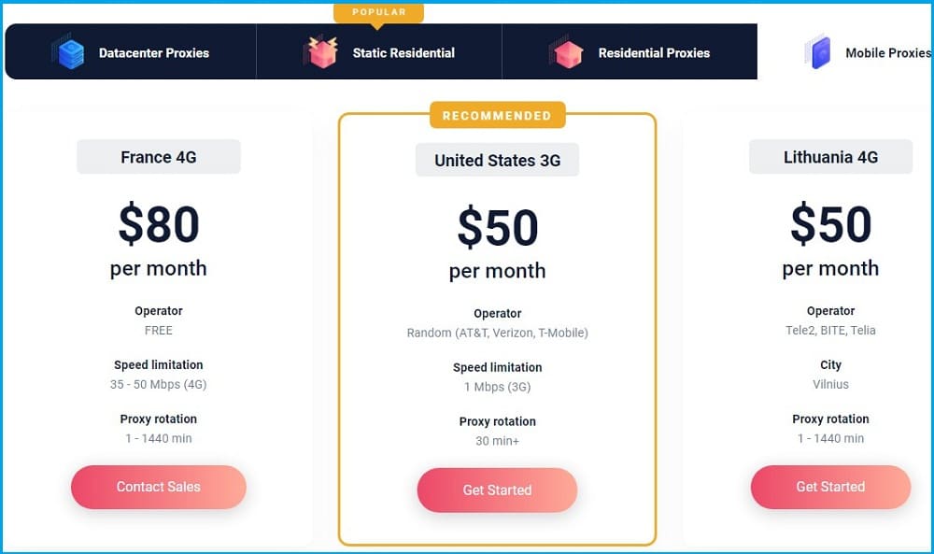Open the Datacenter Proxies tab

(x=131, y=51)
